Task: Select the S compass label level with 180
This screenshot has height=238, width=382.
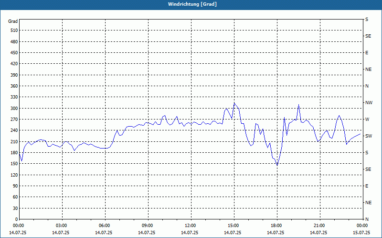Action: [x=367, y=153]
